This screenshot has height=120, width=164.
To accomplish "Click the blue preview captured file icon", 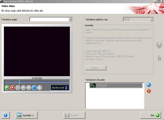I will pos(149,85).
